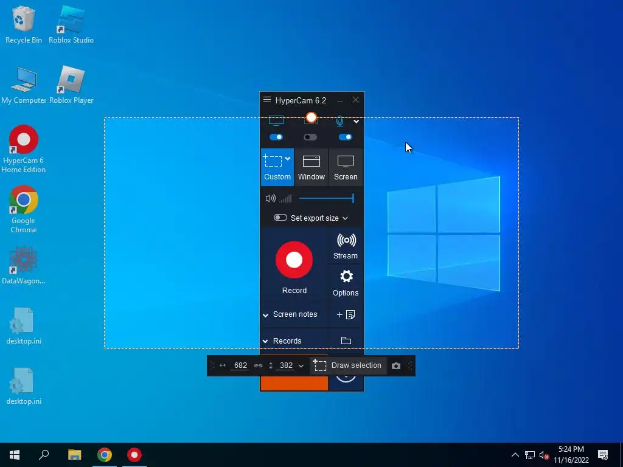Expand the audio source dropdown arrow
This screenshot has height=467, width=623.
click(357, 122)
